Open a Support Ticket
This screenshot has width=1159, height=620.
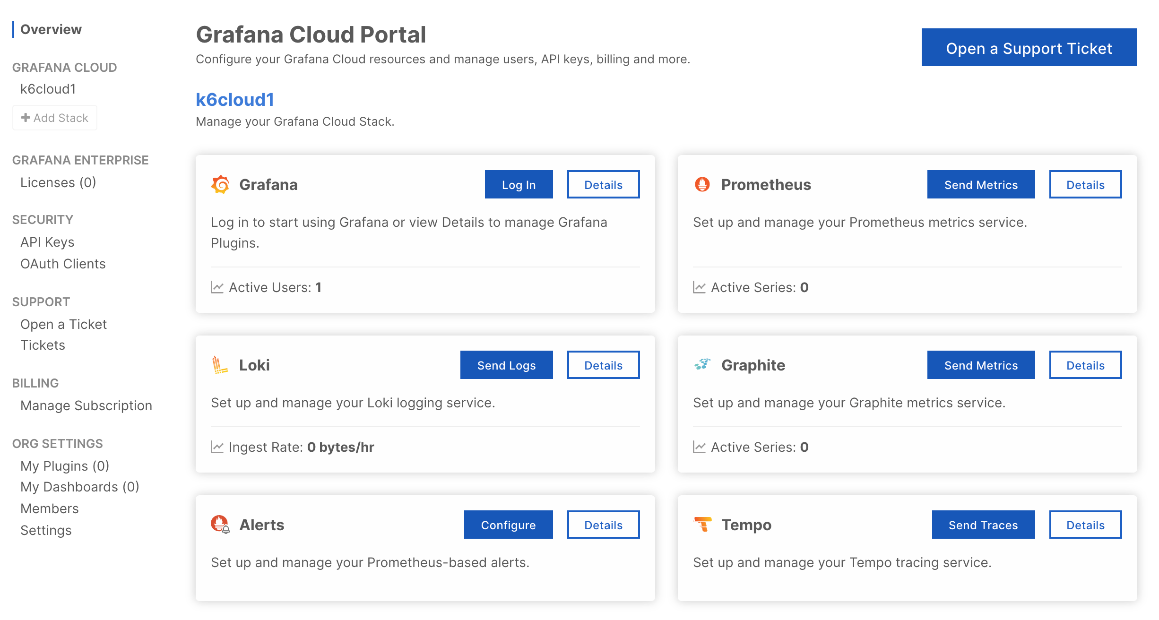pyautogui.click(x=1029, y=47)
